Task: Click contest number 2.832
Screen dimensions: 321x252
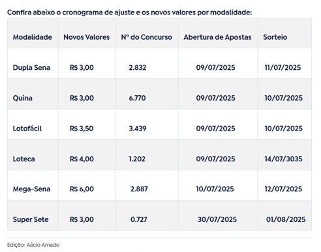Action: point(138,68)
